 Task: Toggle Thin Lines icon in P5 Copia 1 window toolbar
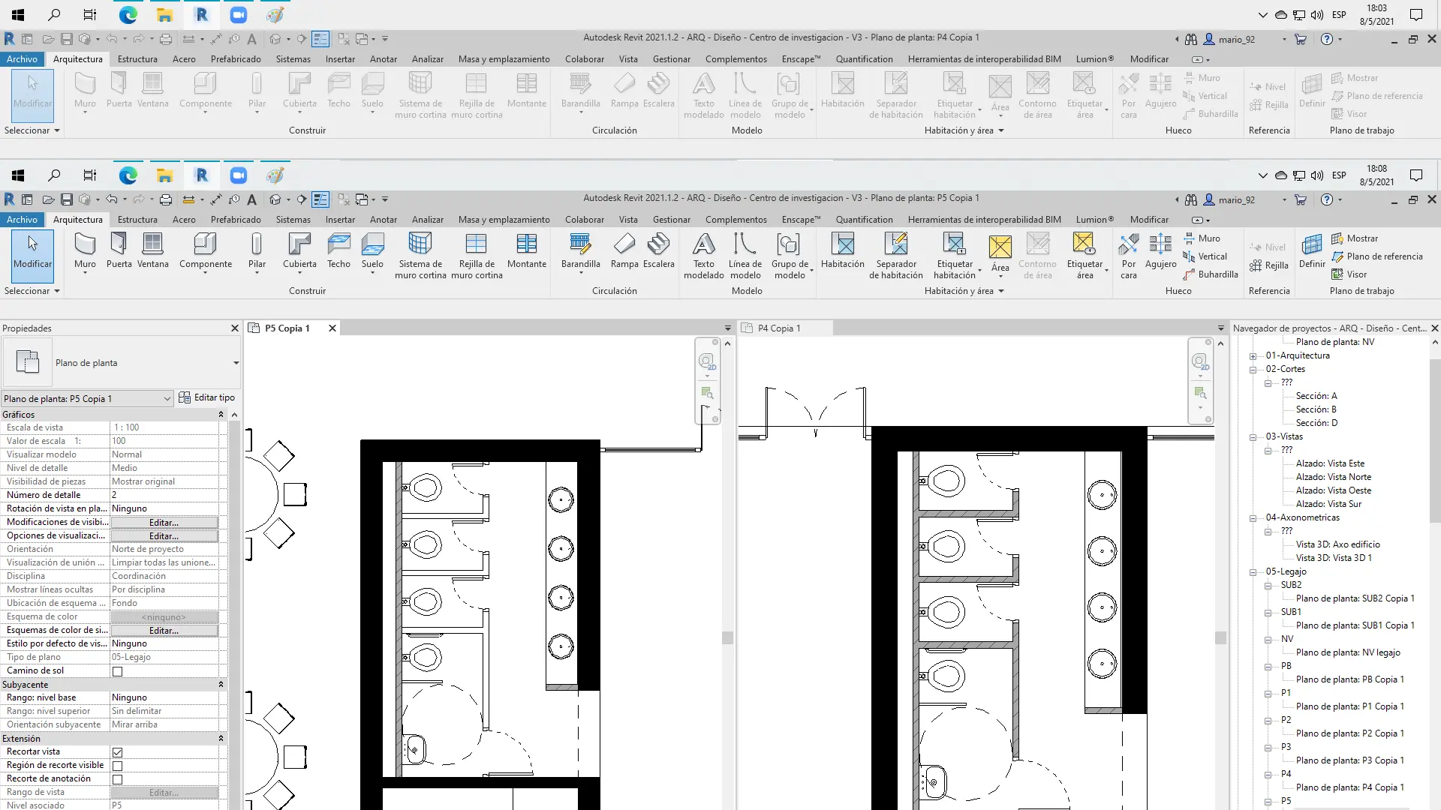coord(320,199)
